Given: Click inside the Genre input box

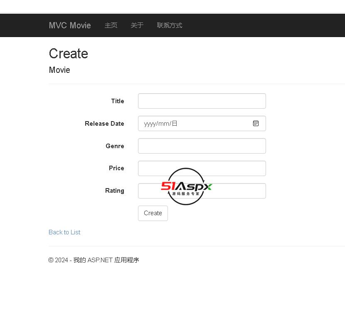Looking at the screenshot, I should [x=202, y=146].
